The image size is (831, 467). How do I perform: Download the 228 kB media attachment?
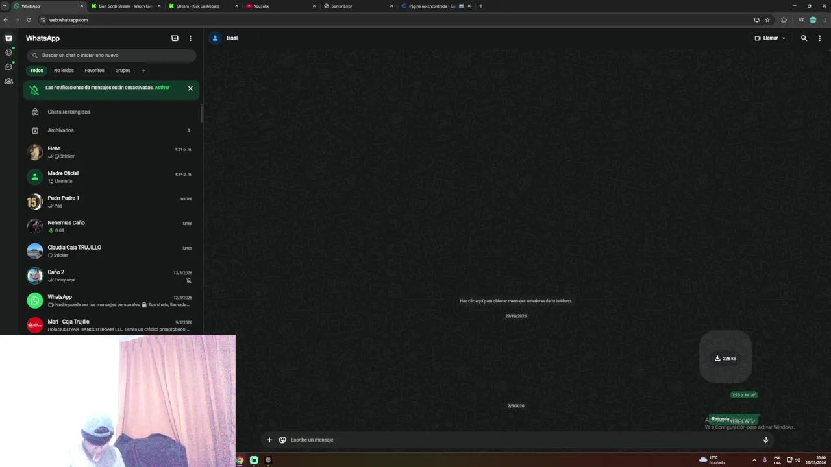[x=725, y=358]
